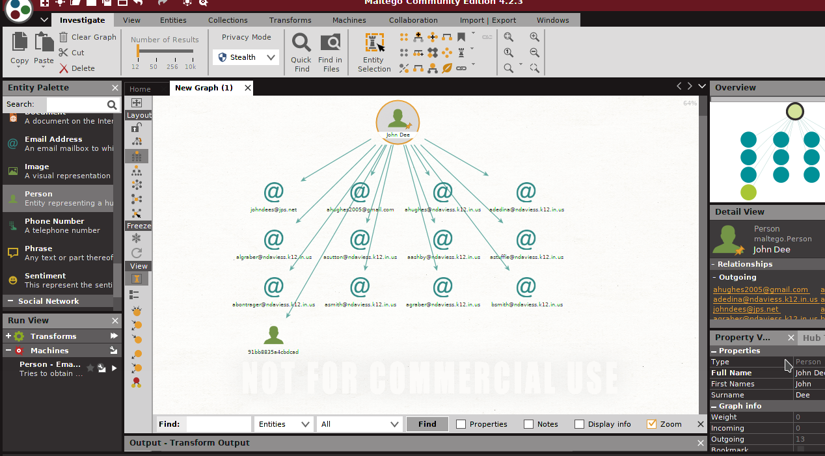
Task: Click the zoom out magnifier icon
Action: click(x=534, y=53)
